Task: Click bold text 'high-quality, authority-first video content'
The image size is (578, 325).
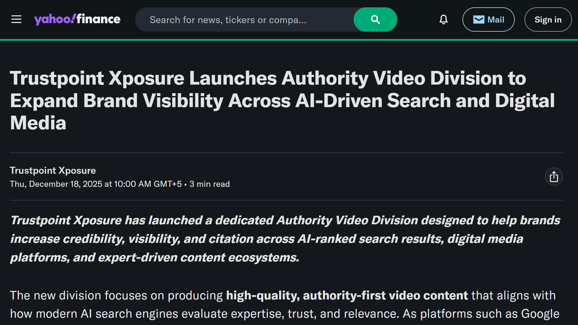Action: [x=347, y=296]
